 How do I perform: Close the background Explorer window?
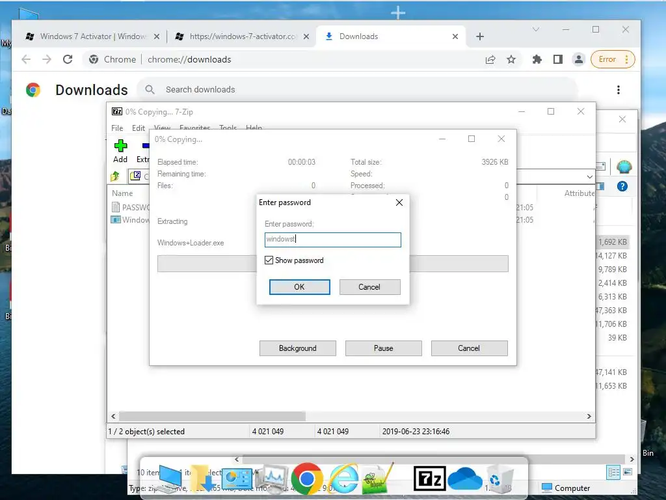click(x=622, y=120)
